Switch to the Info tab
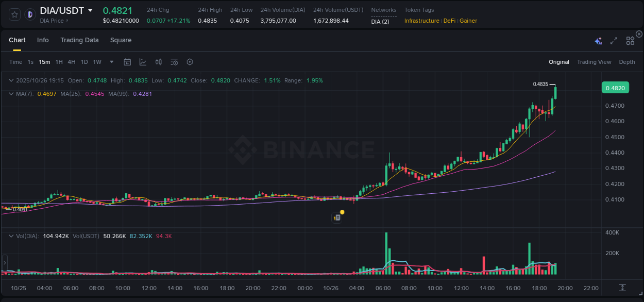Viewport: 644px width, 302px height. click(x=43, y=40)
